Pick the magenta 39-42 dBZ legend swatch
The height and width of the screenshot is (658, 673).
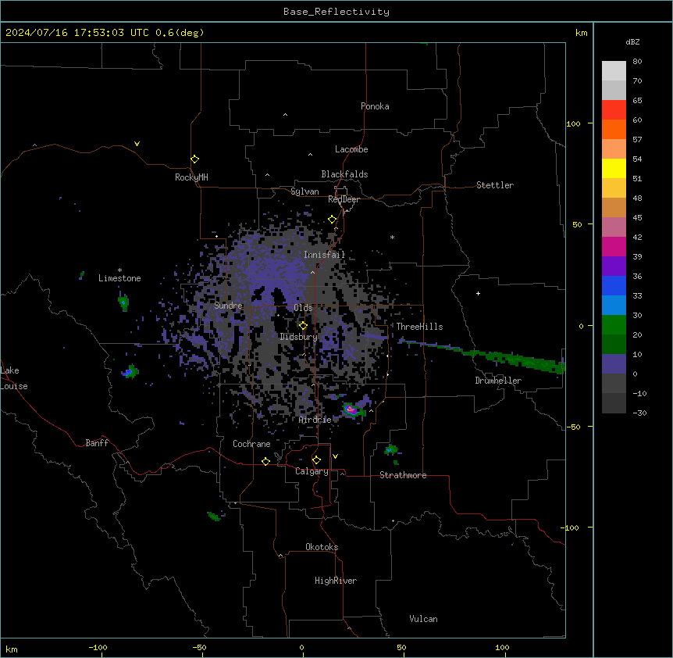[614, 246]
